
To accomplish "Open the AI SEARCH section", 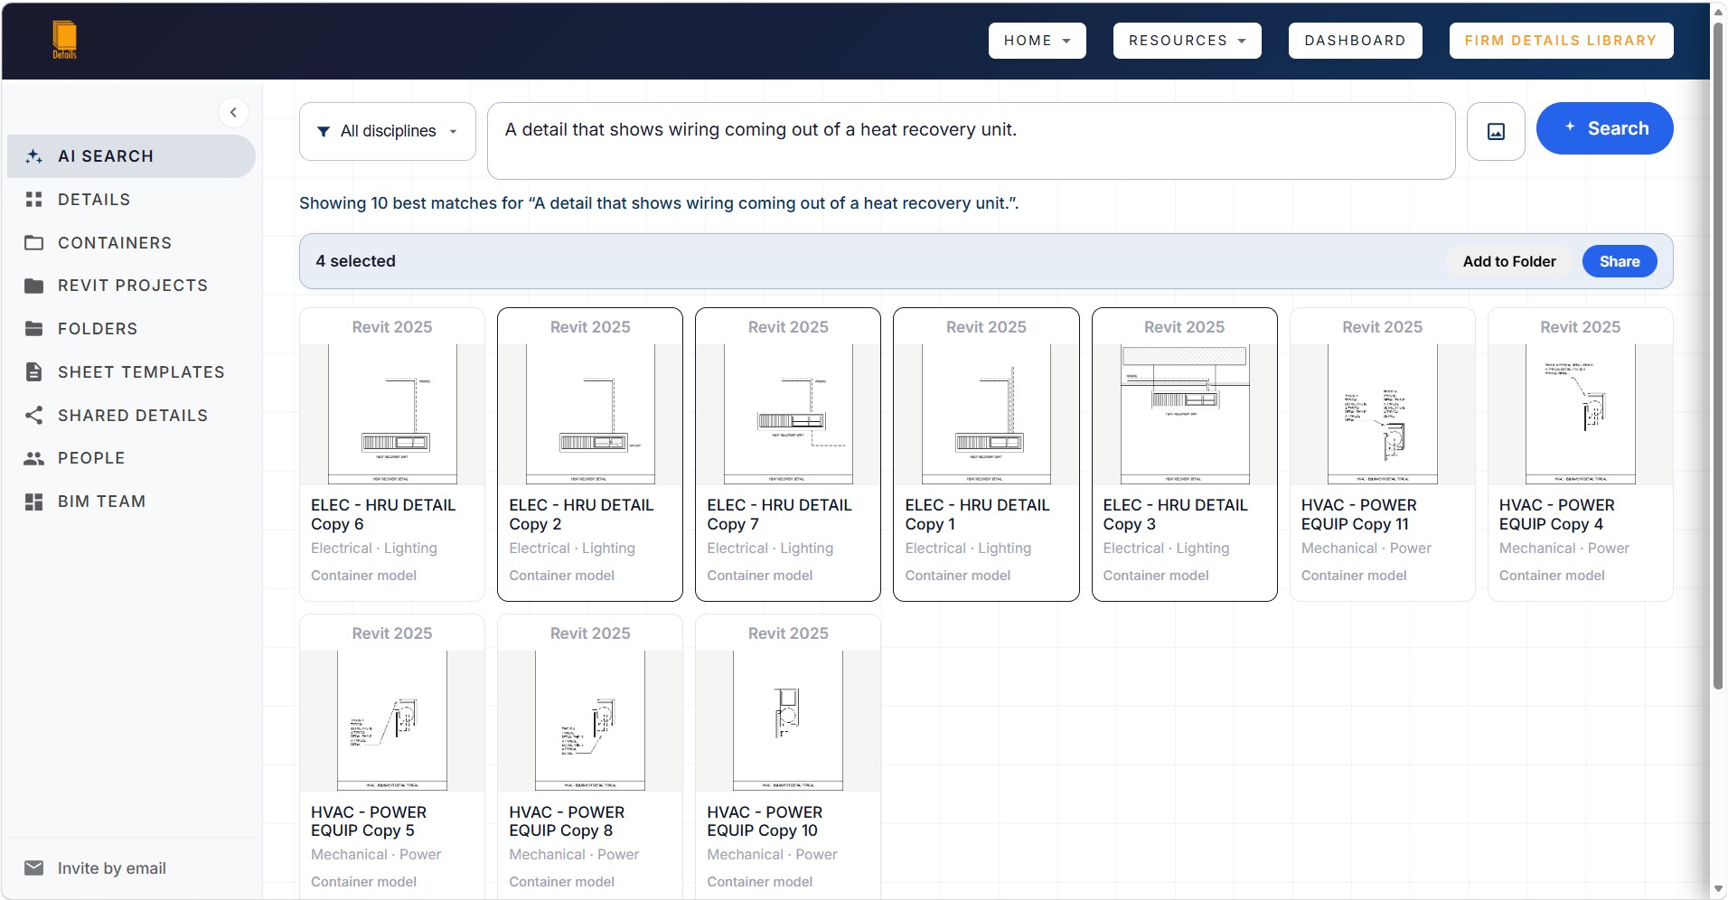I will (131, 156).
